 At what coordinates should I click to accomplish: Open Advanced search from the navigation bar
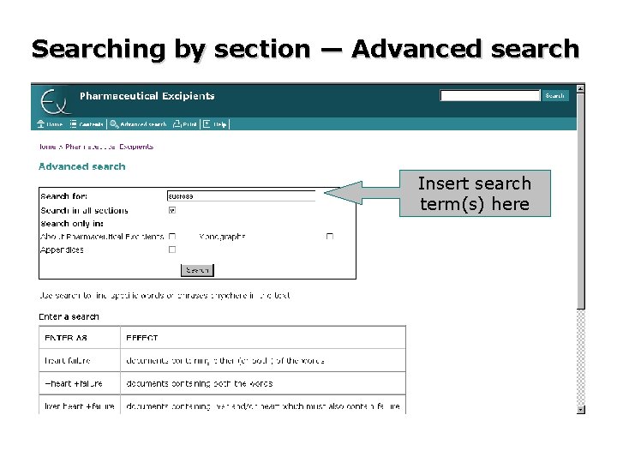pos(139,124)
